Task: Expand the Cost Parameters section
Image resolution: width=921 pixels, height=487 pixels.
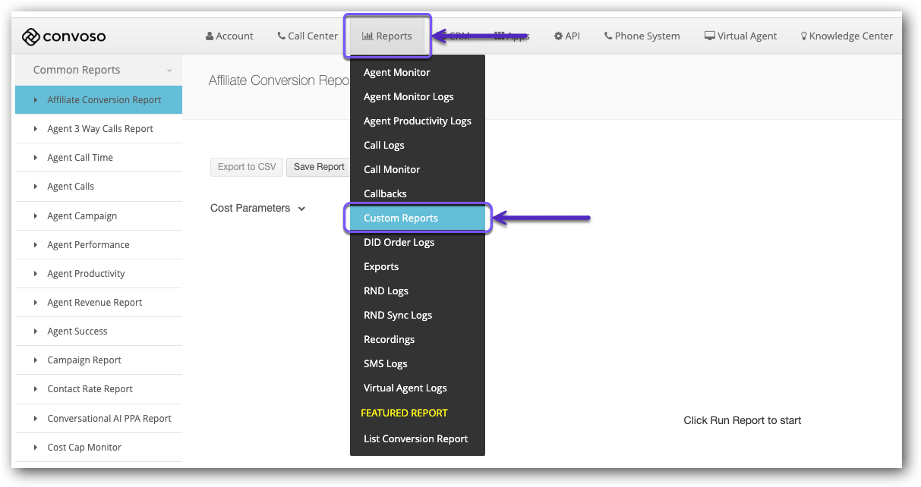Action: (301, 209)
